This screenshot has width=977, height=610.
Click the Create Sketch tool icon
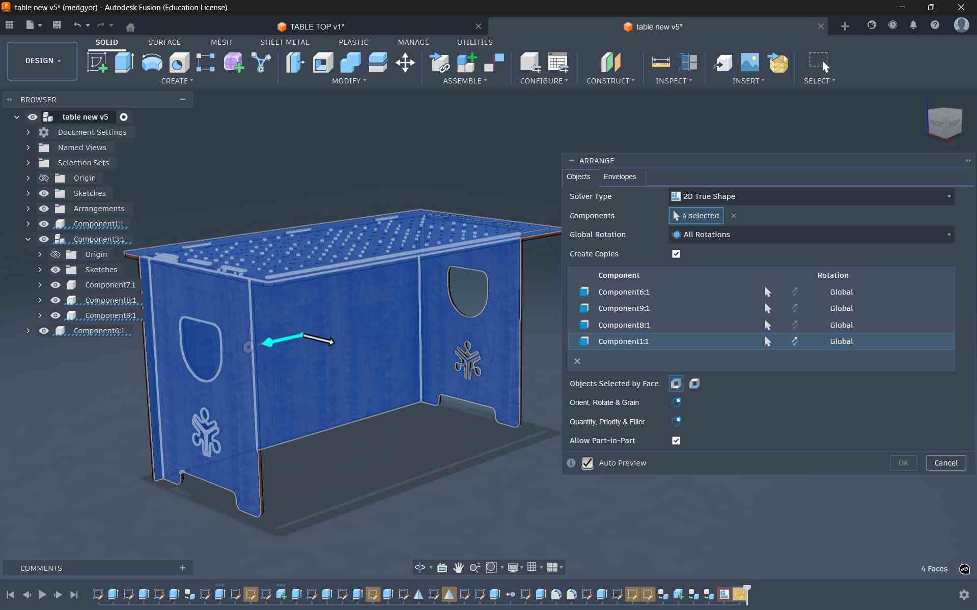pyautogui.click(x=97, y=63)
